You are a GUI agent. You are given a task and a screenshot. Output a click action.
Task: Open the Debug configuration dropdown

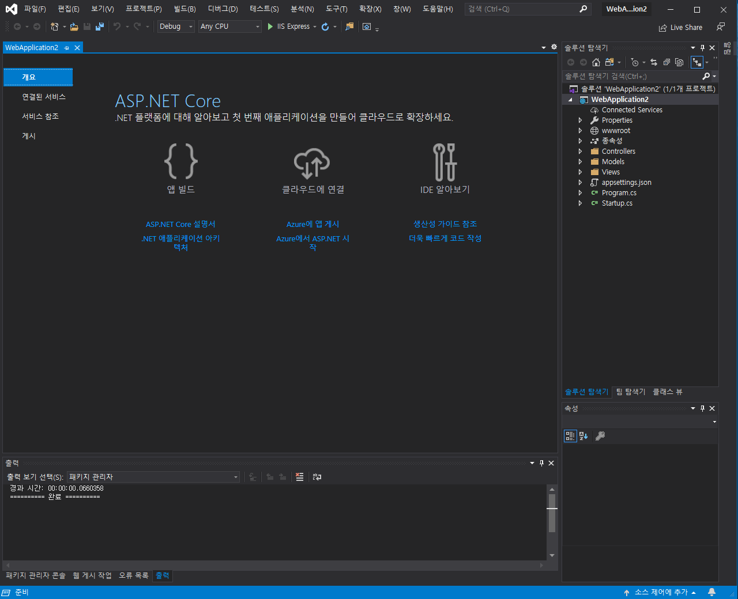pos(176,26)
